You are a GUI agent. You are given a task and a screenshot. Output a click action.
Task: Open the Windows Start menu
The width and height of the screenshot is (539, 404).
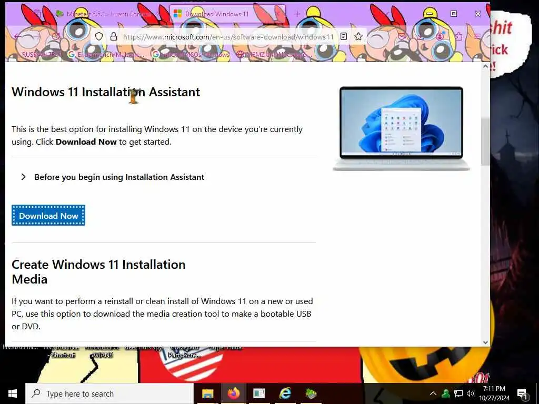13,393
